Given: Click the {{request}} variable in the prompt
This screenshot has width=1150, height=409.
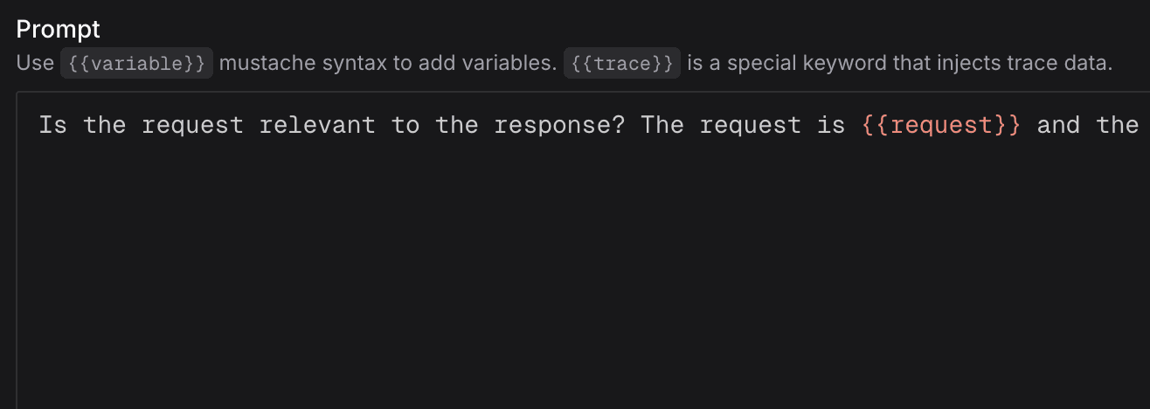Looking at the screenshot, I should click(x=941, y=125).
